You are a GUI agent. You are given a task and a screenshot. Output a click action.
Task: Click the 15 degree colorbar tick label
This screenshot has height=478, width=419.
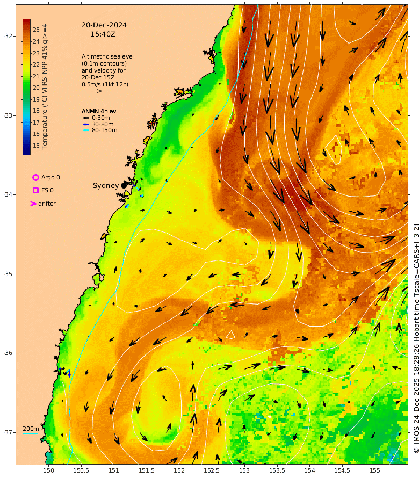pyautogui.click(x=37, y=146)
